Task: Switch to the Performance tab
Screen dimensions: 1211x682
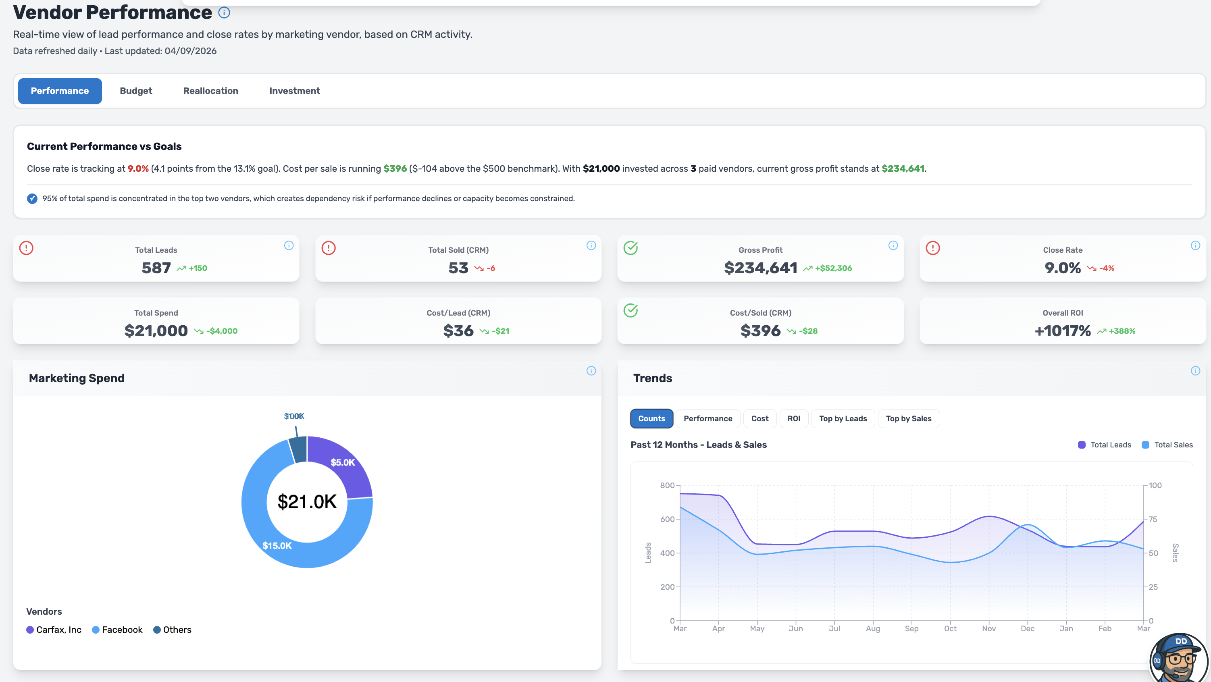Action: click(60, 91)
